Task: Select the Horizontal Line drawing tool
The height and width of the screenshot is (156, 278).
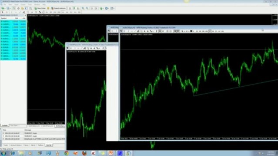Action: click(x=16, y=12)
